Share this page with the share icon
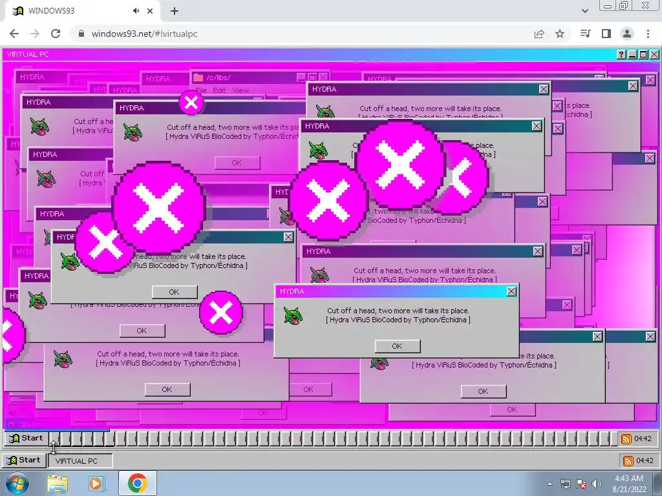662x496 pixels. click(x=539, y=34)
